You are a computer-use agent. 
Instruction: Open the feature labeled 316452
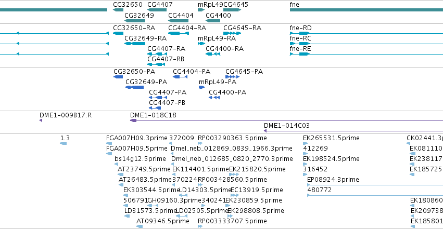tap(315, 169)
